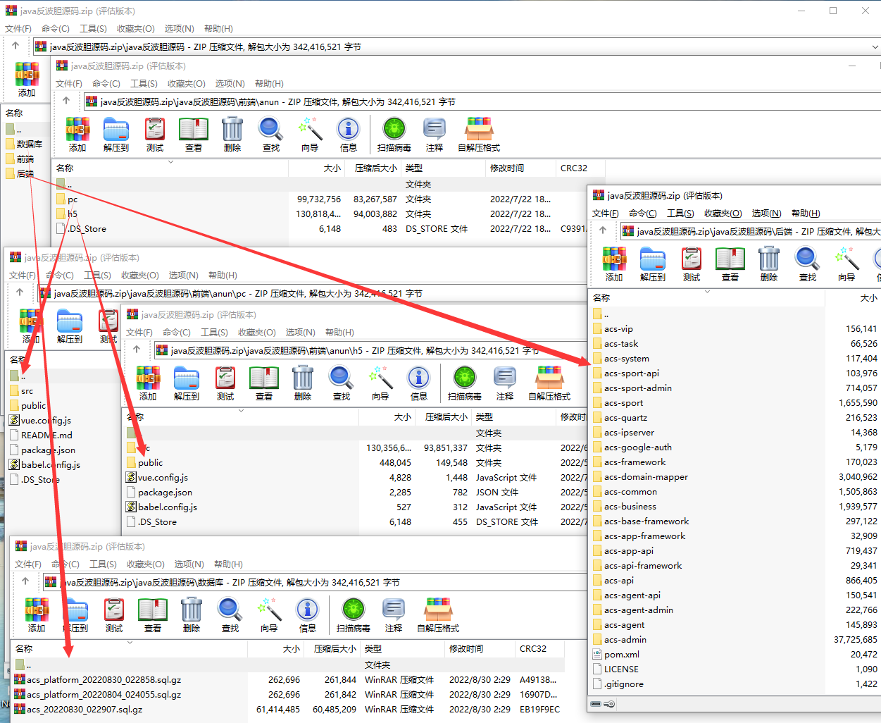Sort by 压缩后大小 column in h5 window
Viewport: 881px width, 723px height.
tap(446, 417)
